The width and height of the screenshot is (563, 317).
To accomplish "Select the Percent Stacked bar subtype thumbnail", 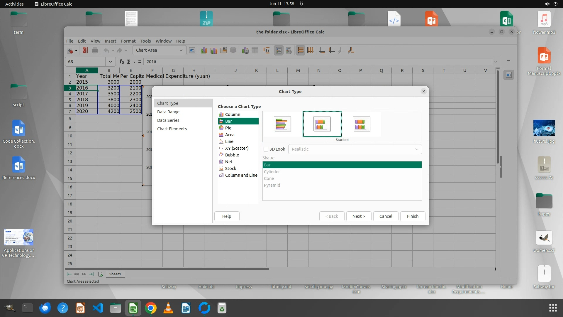I will [x=361, y=124].
